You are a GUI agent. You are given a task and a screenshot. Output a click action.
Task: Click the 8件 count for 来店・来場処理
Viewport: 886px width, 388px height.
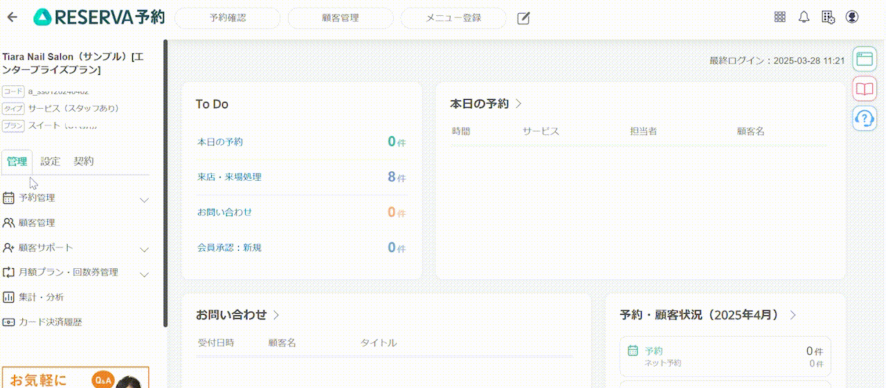point(397,177)
